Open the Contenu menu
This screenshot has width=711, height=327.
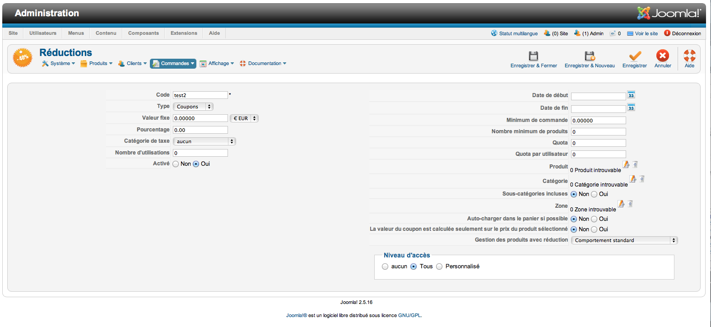click(x=106, y=33)
